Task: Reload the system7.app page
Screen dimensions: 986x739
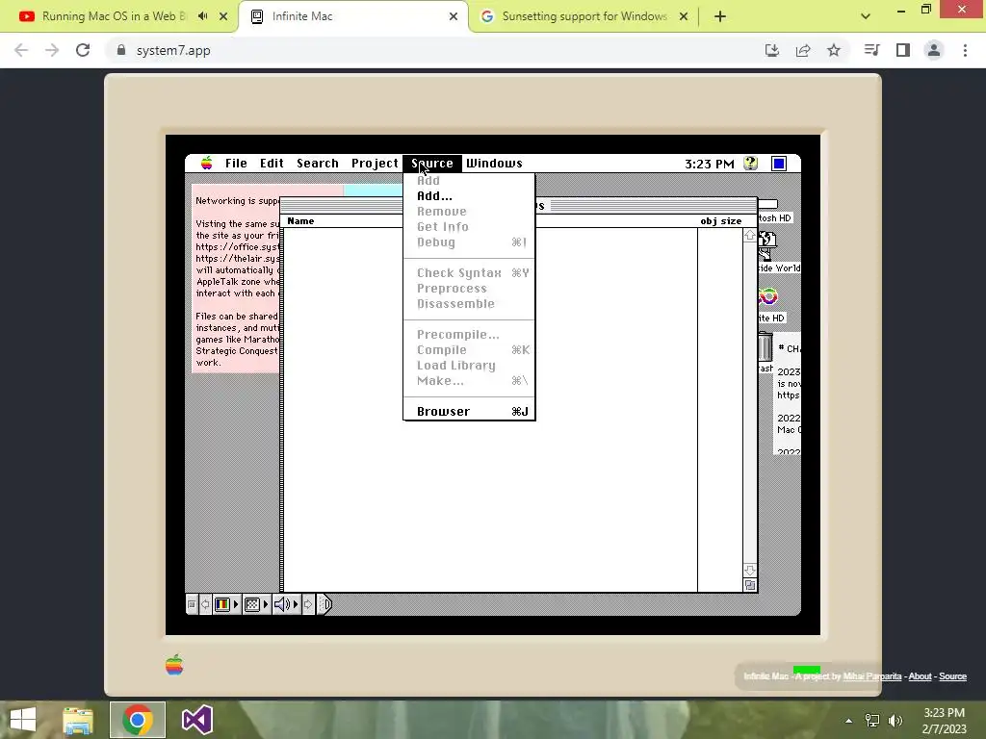Action: click(x=83, y=50)
